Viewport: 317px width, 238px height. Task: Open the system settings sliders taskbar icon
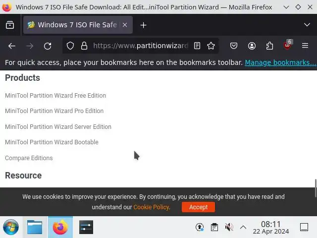click(86, 227)
